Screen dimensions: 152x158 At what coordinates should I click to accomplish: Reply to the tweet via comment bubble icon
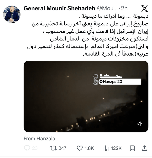click(x=27, y=148)
